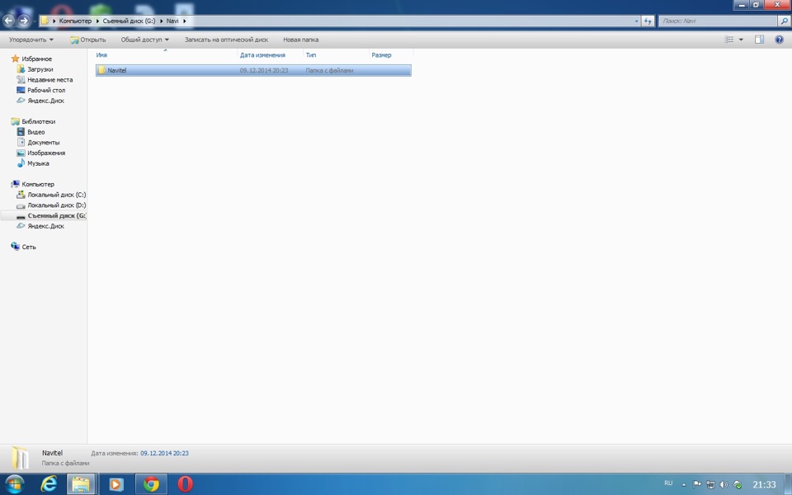Viewport: 792px width, 495px height.
Task: Open Локальный диск (D:)
Action: point(57,205)
